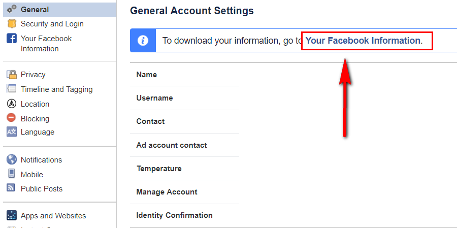Screen dimensions: 457x228
Task: Click the Public Posts feed icon
Action: coord(11,187)
